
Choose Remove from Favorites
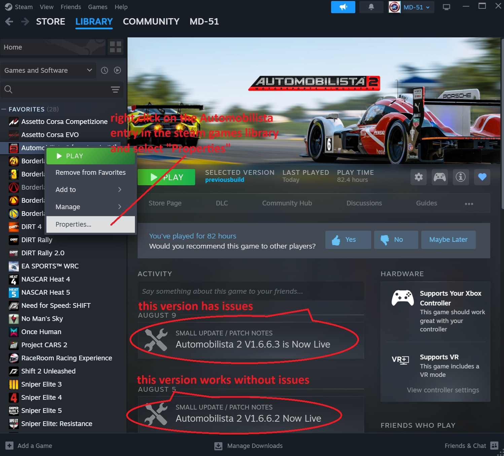pos(91,172)
